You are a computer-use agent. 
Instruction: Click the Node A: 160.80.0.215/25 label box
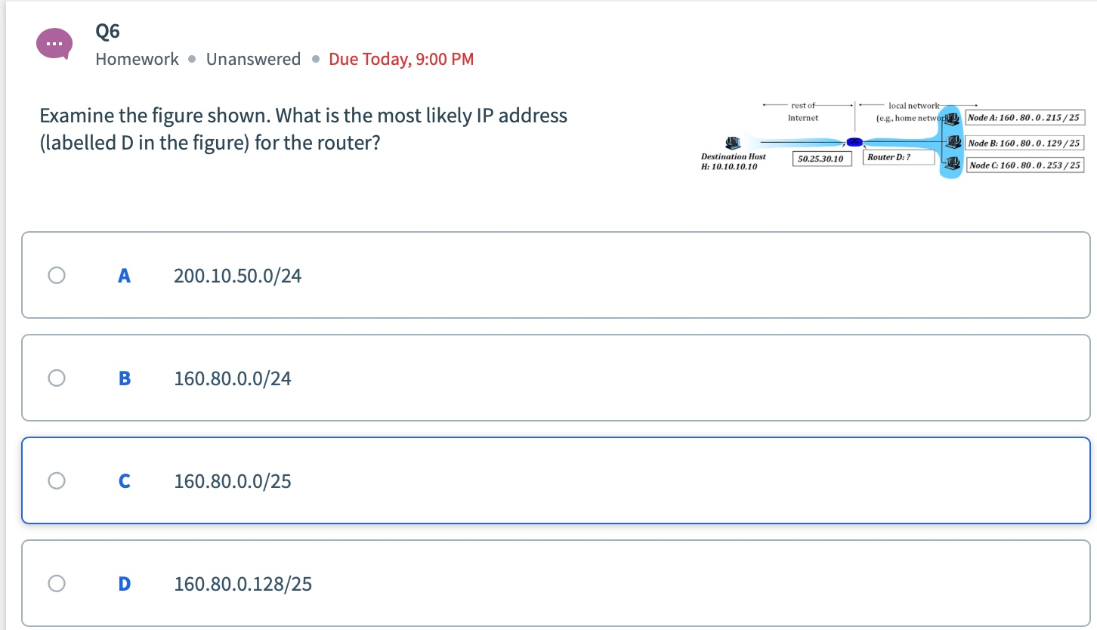click(1025, 117)
